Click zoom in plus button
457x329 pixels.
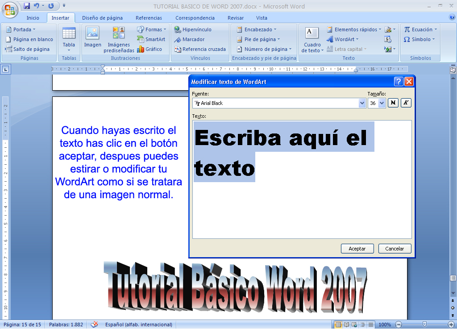click(x=451, y=325)
